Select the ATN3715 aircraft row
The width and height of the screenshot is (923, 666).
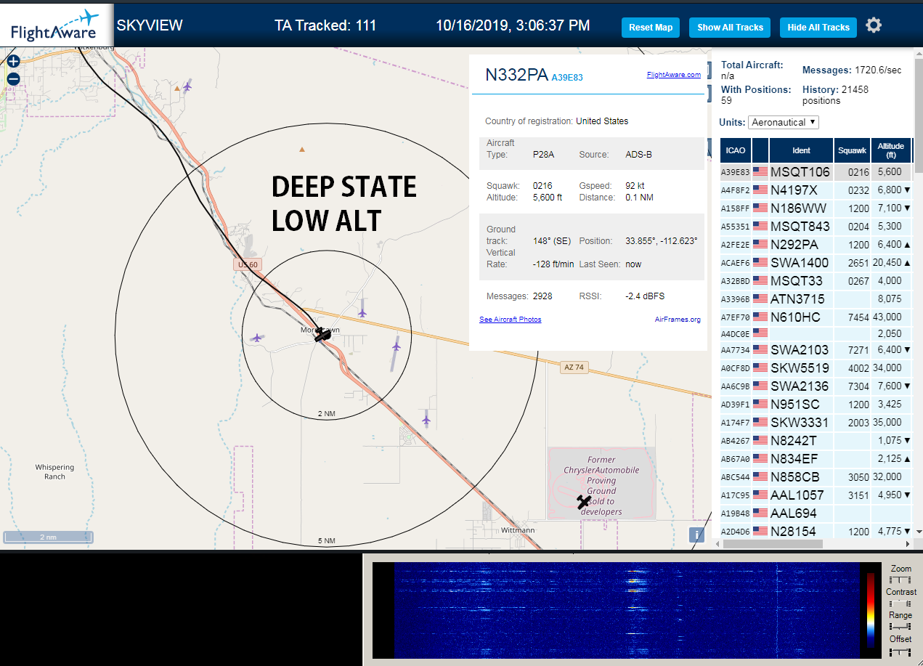coord(816,299)
